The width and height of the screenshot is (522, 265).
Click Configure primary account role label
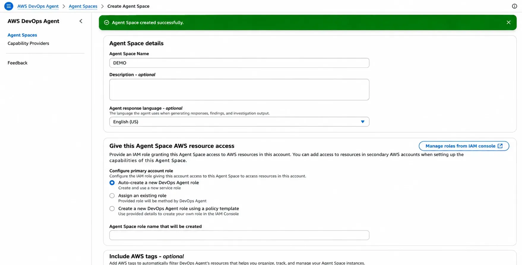pos(141,171)
